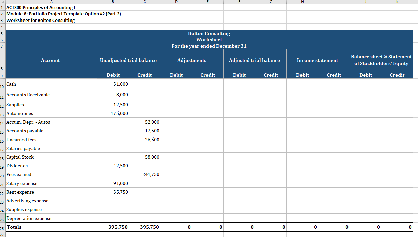The image size is (418, 237).
Task: Select the Salary expense cell
Action: point(51,183)
